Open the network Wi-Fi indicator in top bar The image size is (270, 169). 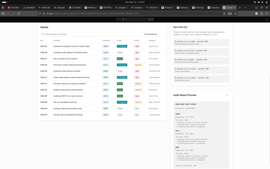(x=259, y=2)
